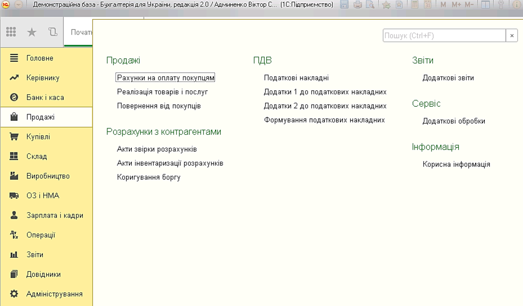
Task: Open Акти інвентаризації розрахунків
Action: click(170, 163)
